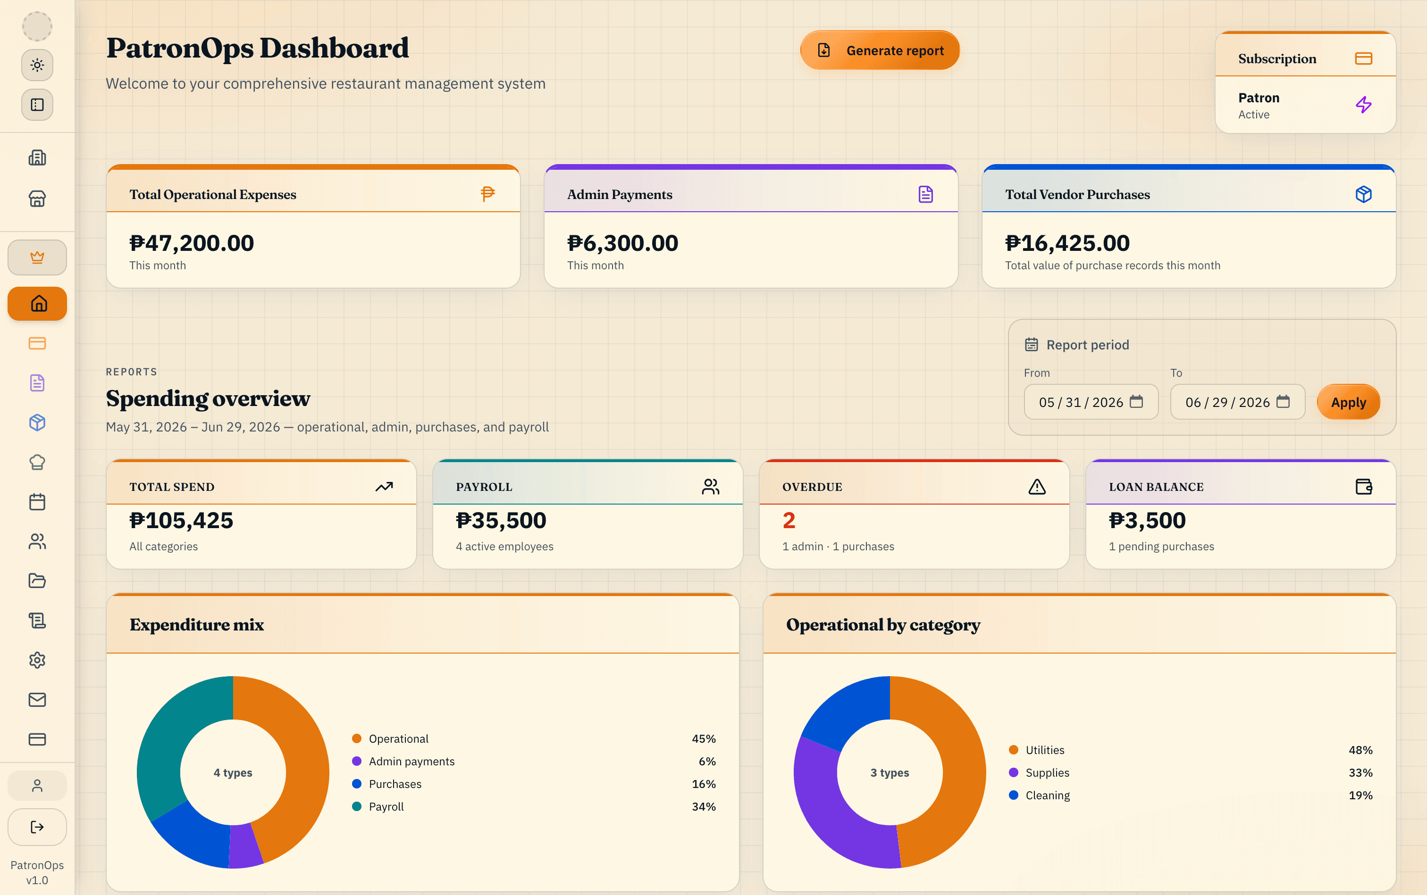Click the Patron Active subscription status
Viewport: 1427px width, 895px height.
1259,105
